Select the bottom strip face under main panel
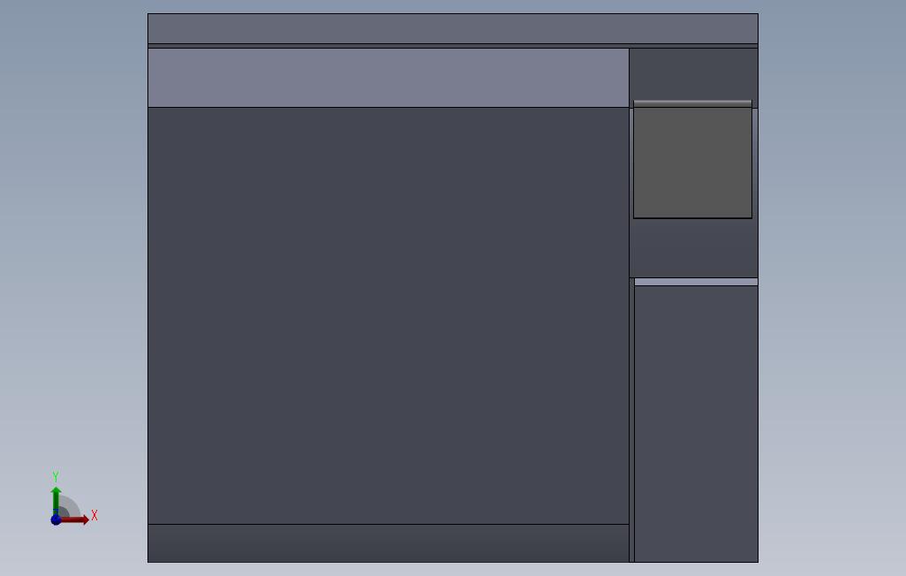 point(389,543)
